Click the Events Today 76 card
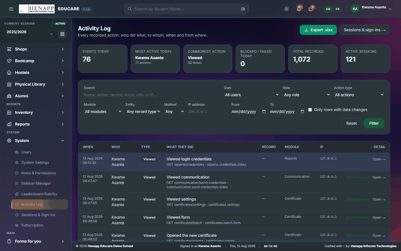The height and width of the screenshot is (251, 401). [102, 59]
